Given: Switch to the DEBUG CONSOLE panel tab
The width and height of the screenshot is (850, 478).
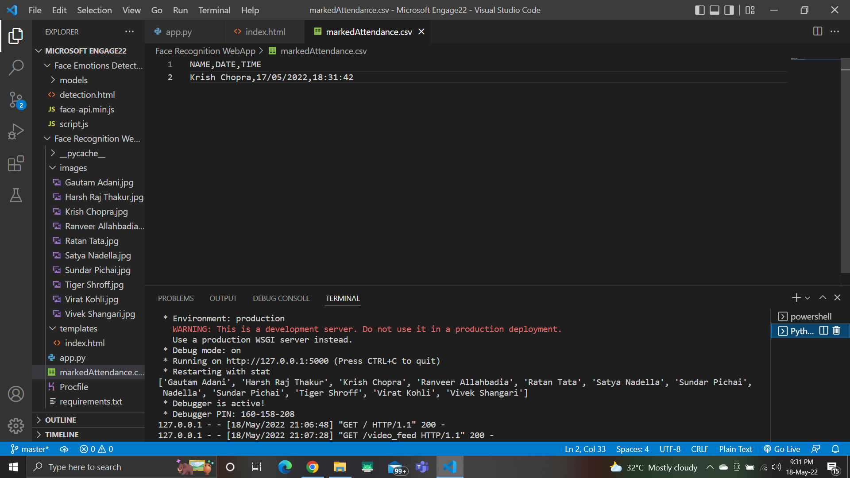Looking at the screenshot, I should (x=281, y=298).
